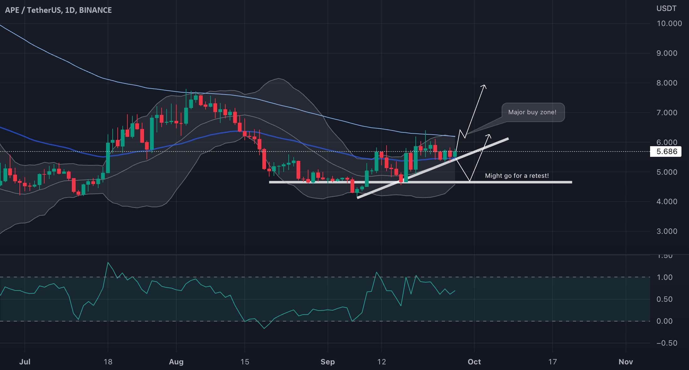The width and height of the screenshot is (689, 370).
Task: Click the 18 date label on time axis
Action: (x=108, y=362)
